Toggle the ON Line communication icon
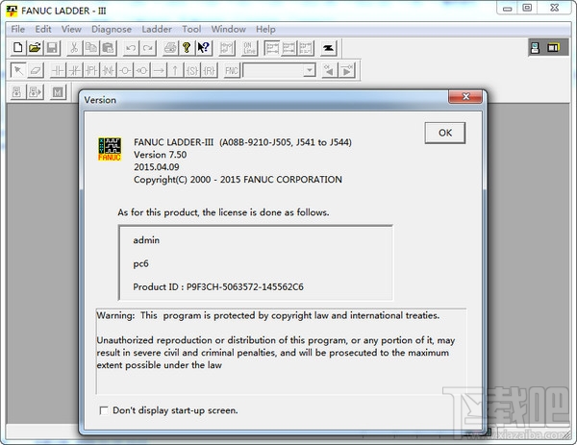Screen dimensions: 577x445 tap(249, 48)
